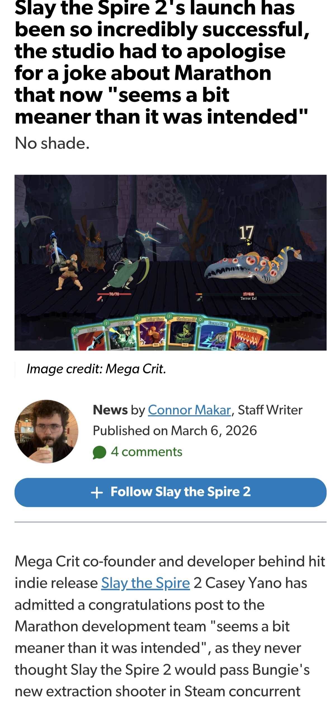Click the green comment bubble icon
The image size is (335, 701).
point(99,452)
